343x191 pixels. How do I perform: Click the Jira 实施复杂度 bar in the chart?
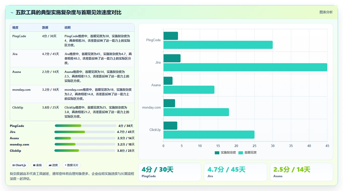click(172, 58)
